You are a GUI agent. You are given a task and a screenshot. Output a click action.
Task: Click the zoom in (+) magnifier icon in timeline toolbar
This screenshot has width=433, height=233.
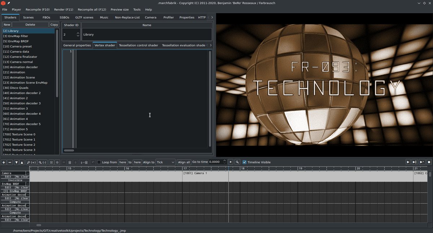(x=31, y=162)
